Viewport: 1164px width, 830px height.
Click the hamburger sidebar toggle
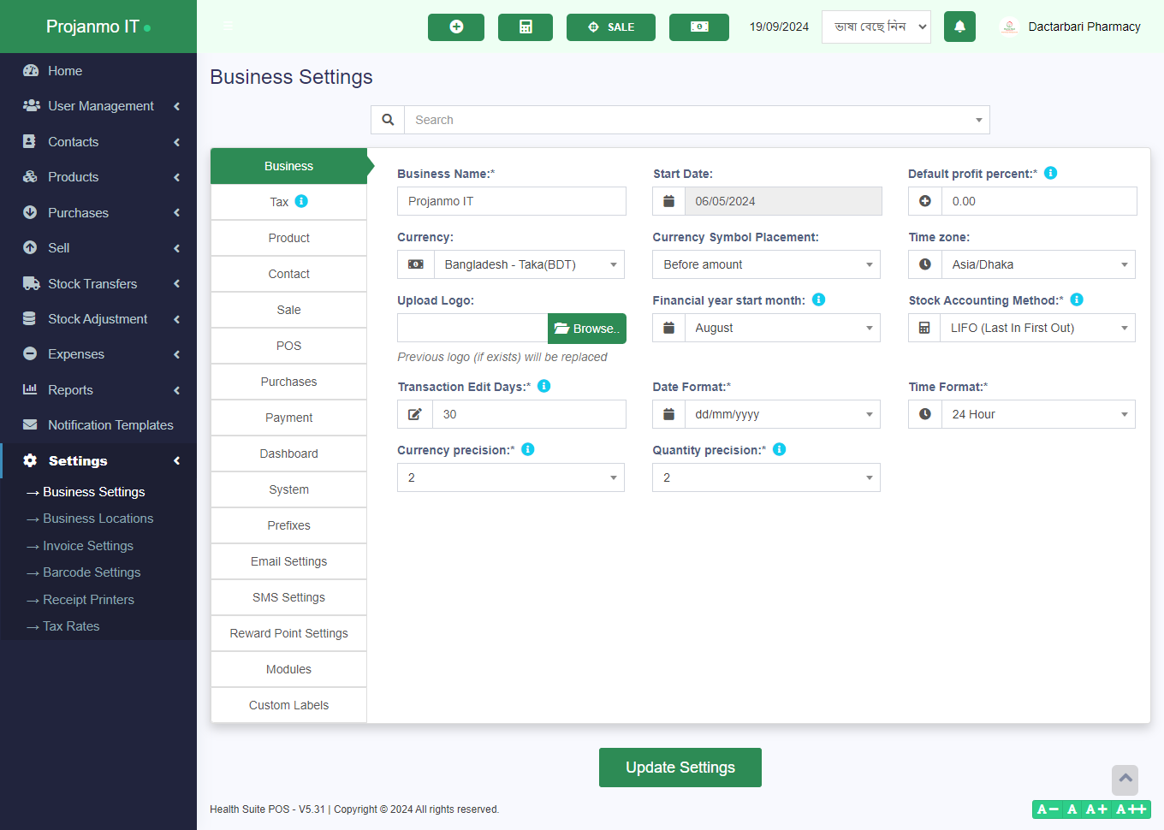[228, 27]
